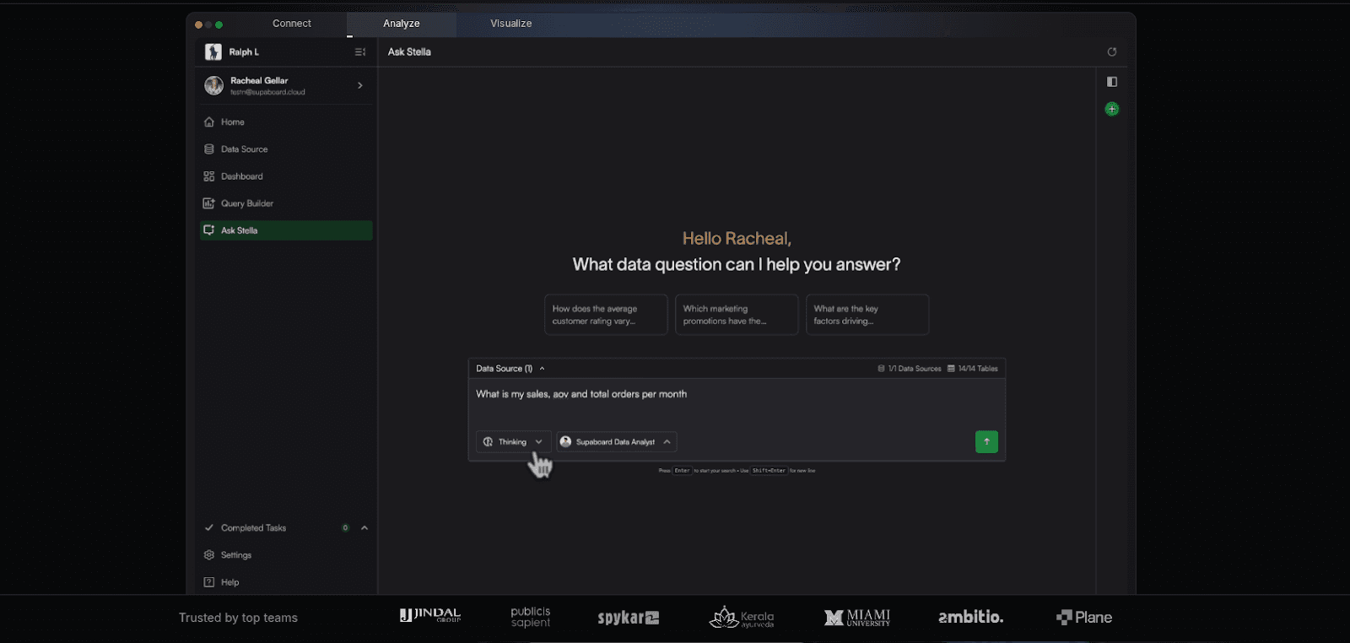Image resolution: width=1350 pixels, height=643 pixels.
Task: Click the Plane logo
Action: (1084, 618)
